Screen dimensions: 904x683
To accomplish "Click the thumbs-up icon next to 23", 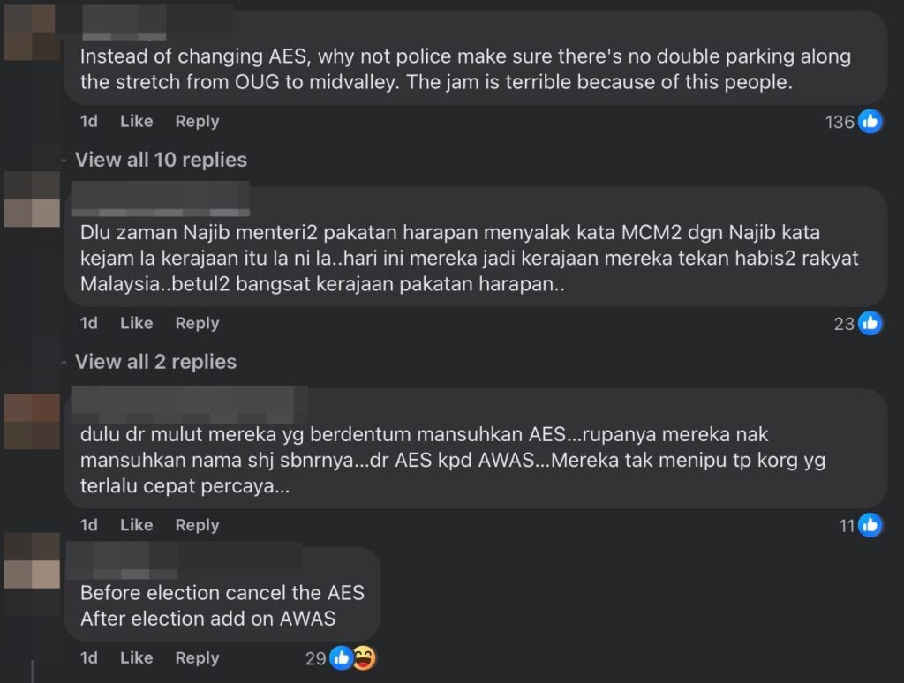I will click(x=870, y=323).
